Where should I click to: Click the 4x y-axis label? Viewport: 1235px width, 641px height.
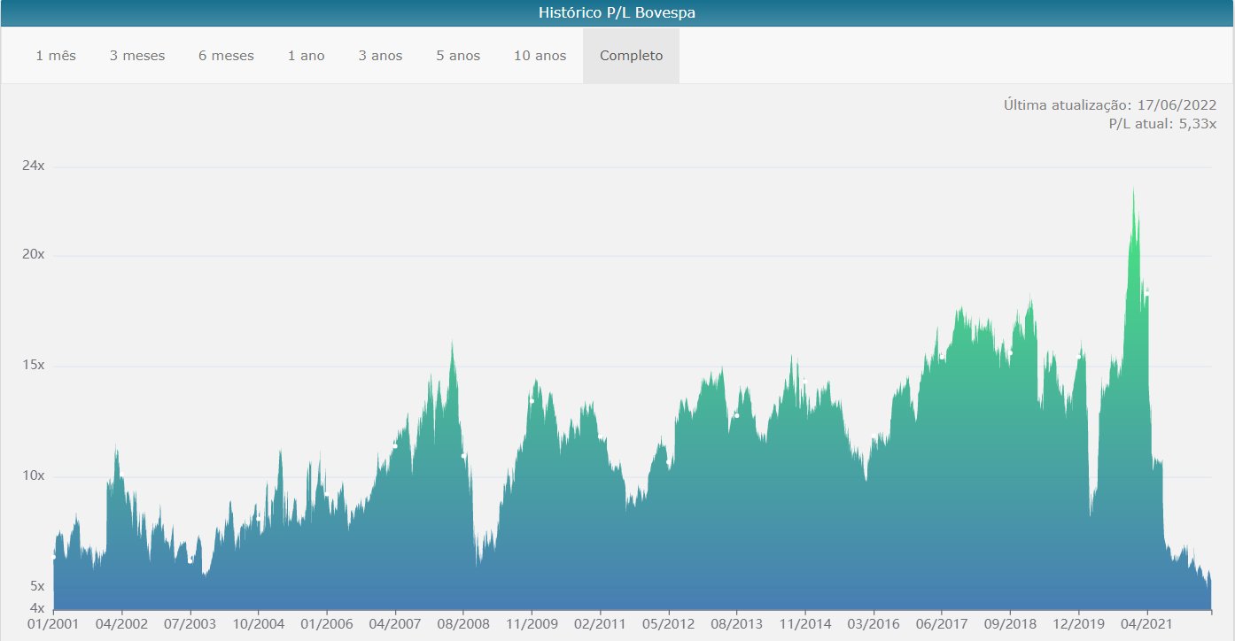click(37, 608)
